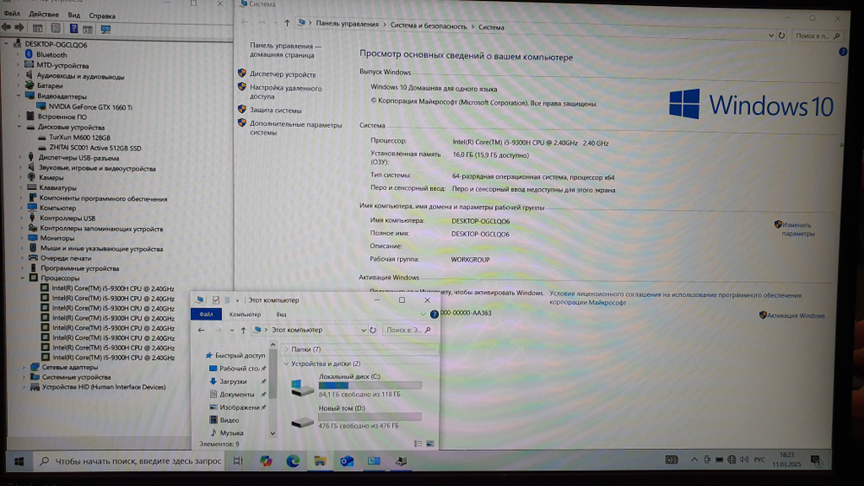Open the Справка menu

(x=102, y=16)
